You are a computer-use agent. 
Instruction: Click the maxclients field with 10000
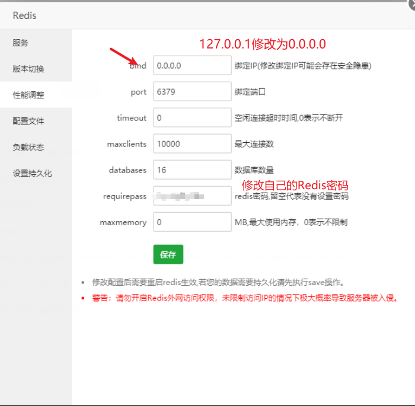(193, 143)
